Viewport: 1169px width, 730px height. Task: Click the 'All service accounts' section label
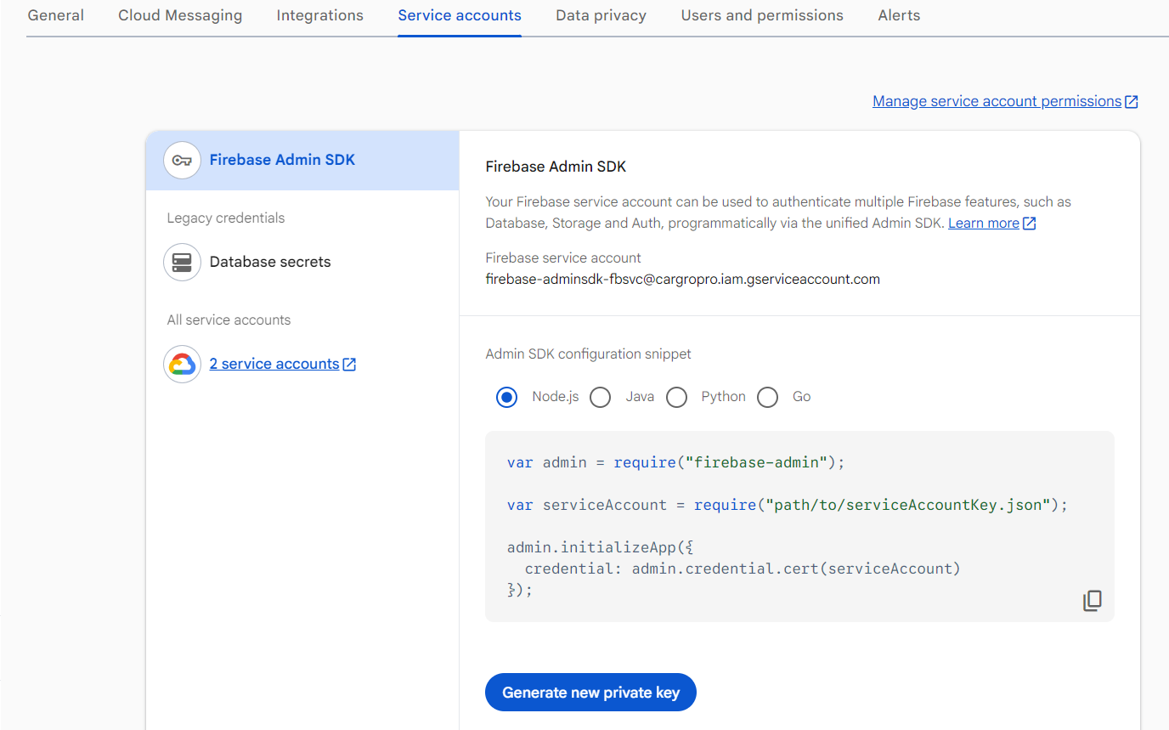pyautogui.click(x=229, y=320)
